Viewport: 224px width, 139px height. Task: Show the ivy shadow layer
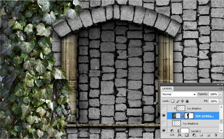tap(164, 108)
